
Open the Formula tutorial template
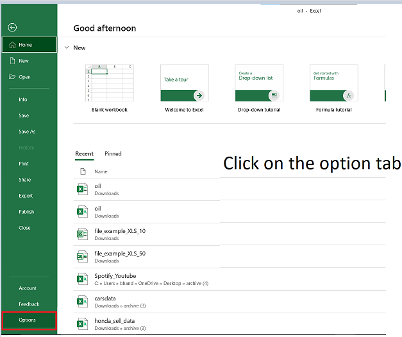(334, 83)
